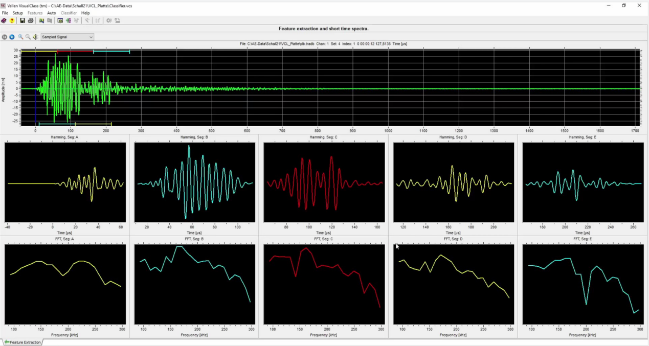The image size is (649, 346).
Task: Click the speaker audio playback icon
Action: (35, 37)
